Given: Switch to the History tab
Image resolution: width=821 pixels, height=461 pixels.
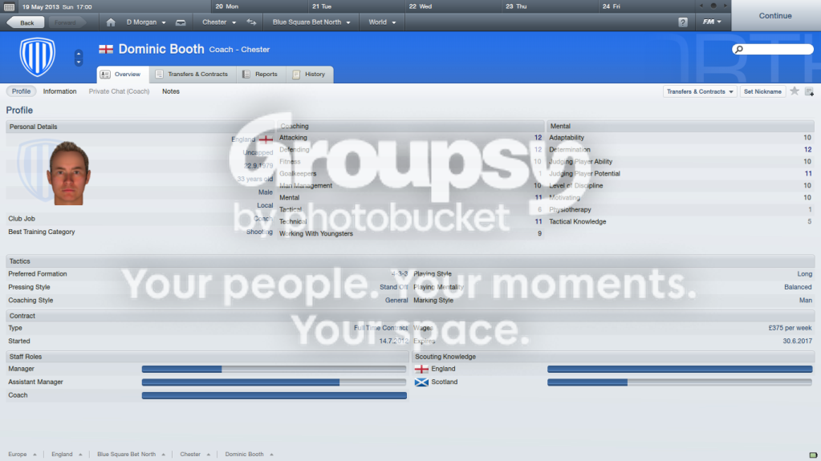Looking at the screenshot, I should (310, 75).
